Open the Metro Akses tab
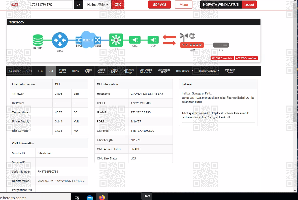Viewport: 298px width, 200px height. [x=62, y=71]
